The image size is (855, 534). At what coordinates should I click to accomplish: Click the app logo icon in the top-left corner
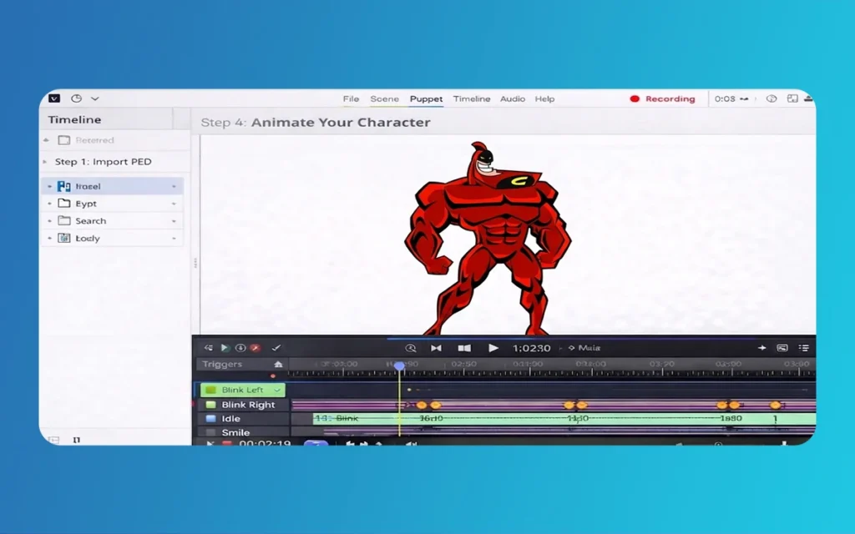coord(54,98)
